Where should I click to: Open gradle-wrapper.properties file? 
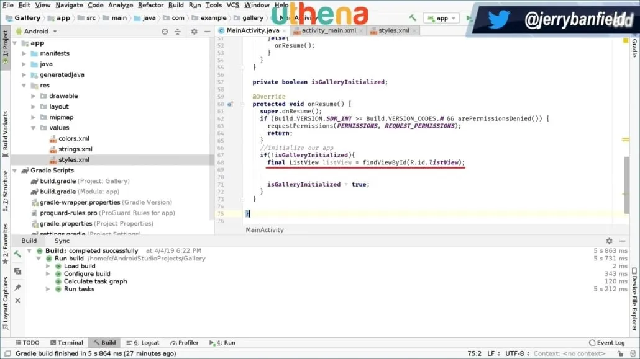[106, 202]
